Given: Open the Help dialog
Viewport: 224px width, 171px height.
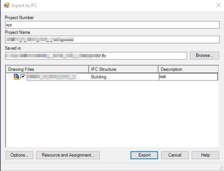Looking at the screenshot, I should click(205, 155).
